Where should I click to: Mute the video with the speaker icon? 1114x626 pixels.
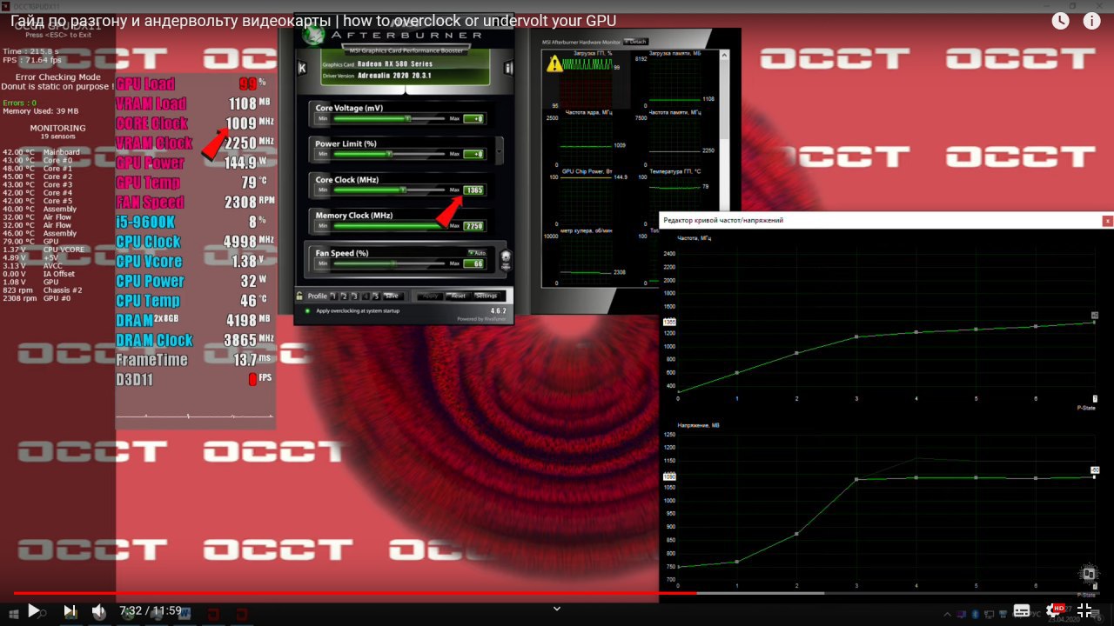tap(98, 611)
